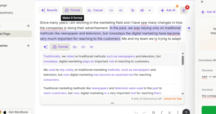Click the underlined word 'important' in highlighted text
This screenshot has width=216, height=114.
(65, 39)
